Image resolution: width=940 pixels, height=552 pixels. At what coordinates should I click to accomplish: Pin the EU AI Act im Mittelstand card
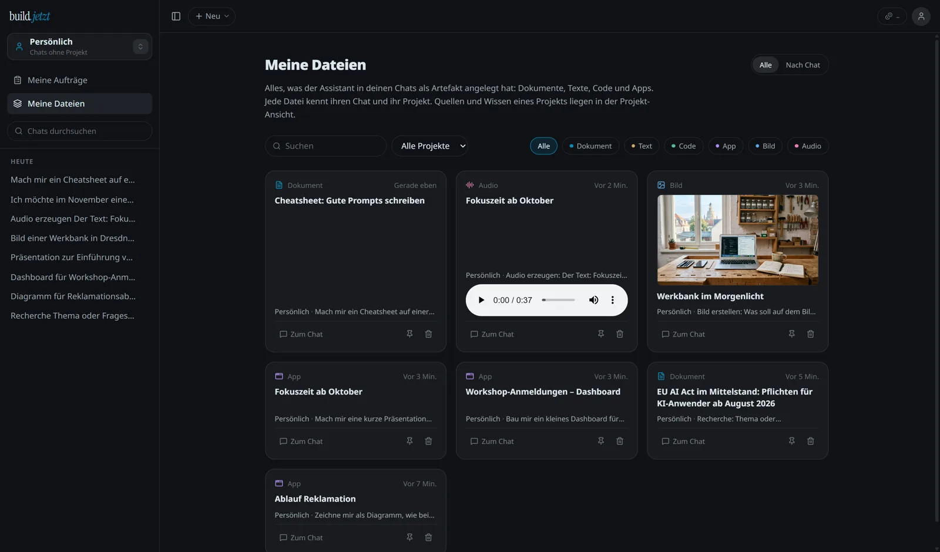(x=791, y=441)
